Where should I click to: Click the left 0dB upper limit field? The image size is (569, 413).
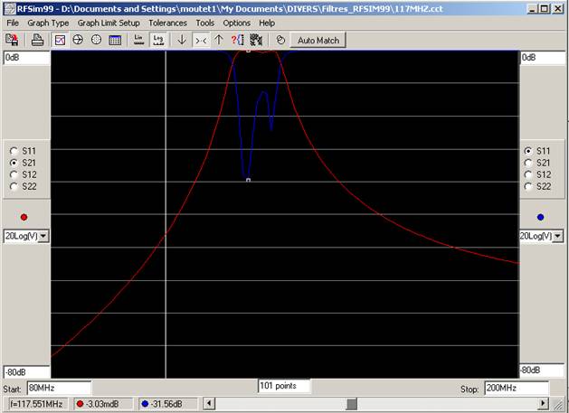[26, 58]
